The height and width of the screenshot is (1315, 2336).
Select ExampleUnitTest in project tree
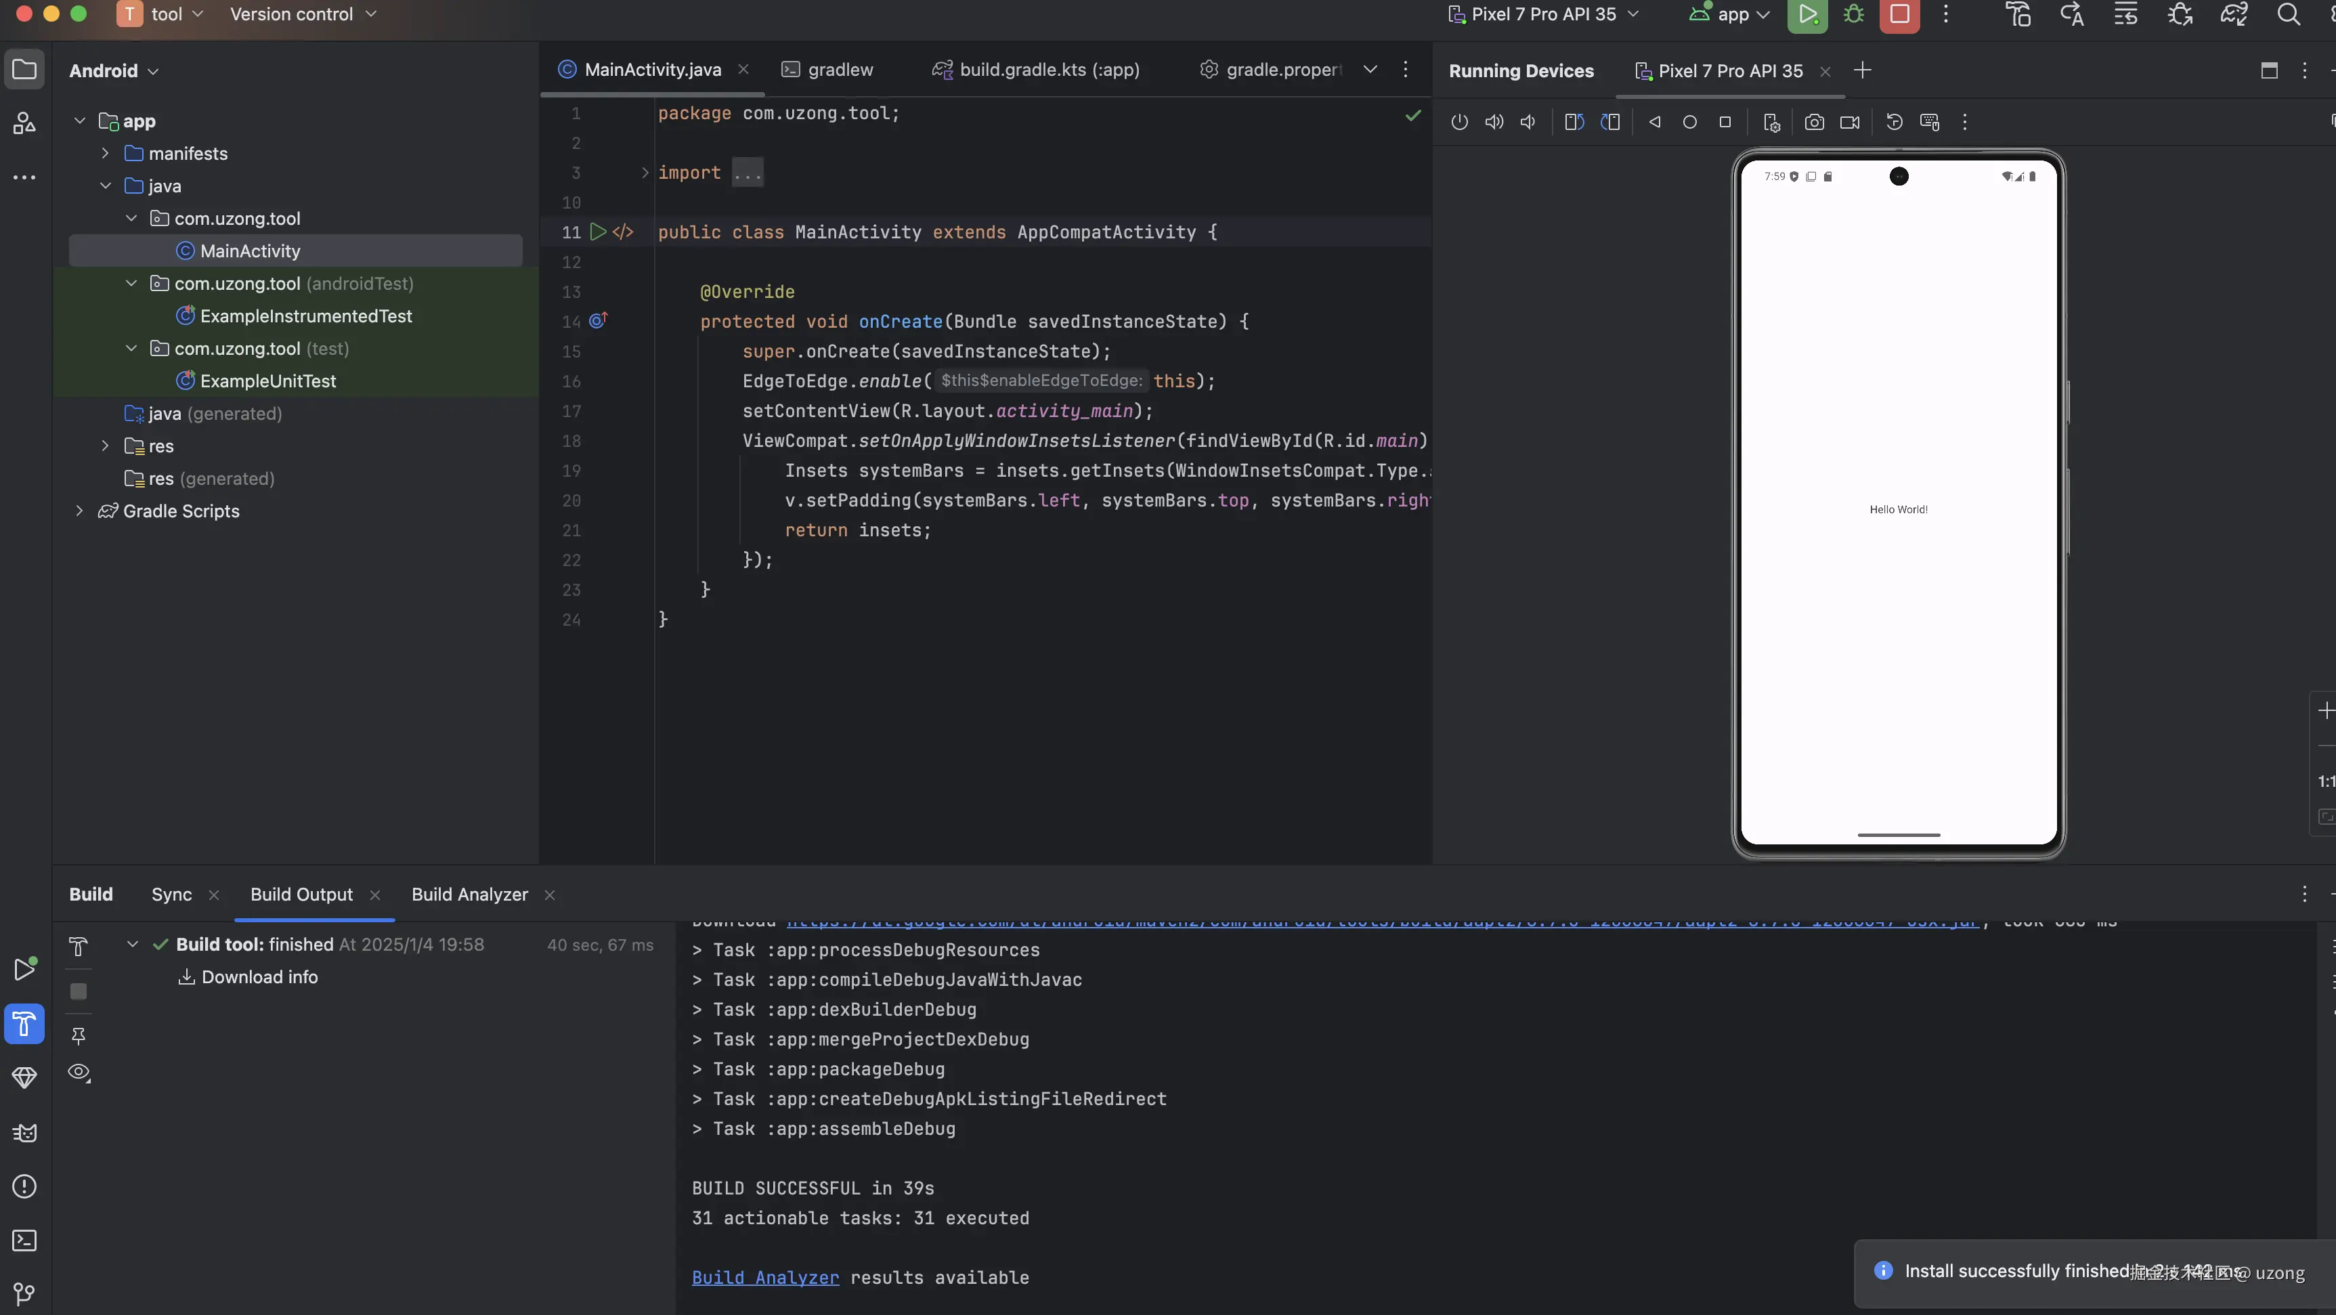tap(267, 381)
